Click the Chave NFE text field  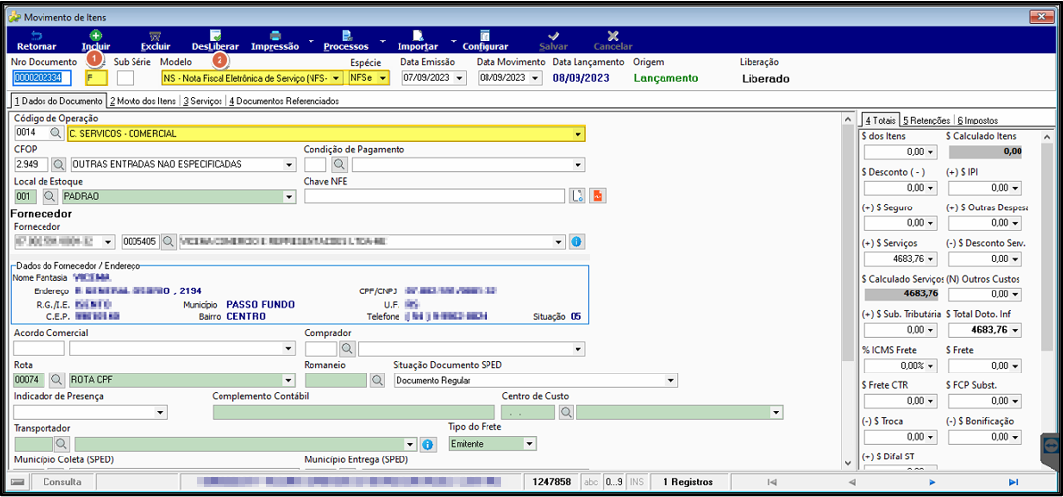[x=434, y=196]
